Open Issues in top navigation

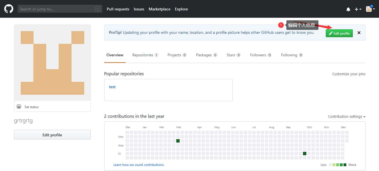139,9
